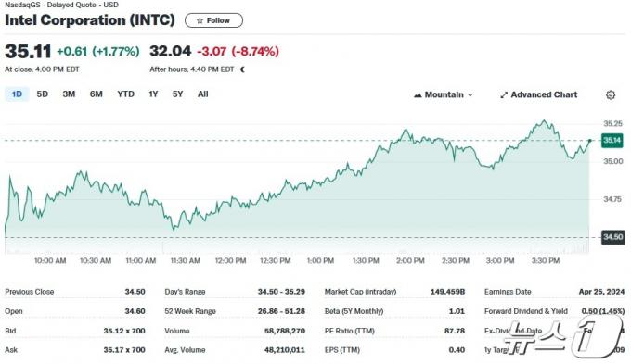
Task: Open the Advanced Chart link
Action: pos(539,94)
